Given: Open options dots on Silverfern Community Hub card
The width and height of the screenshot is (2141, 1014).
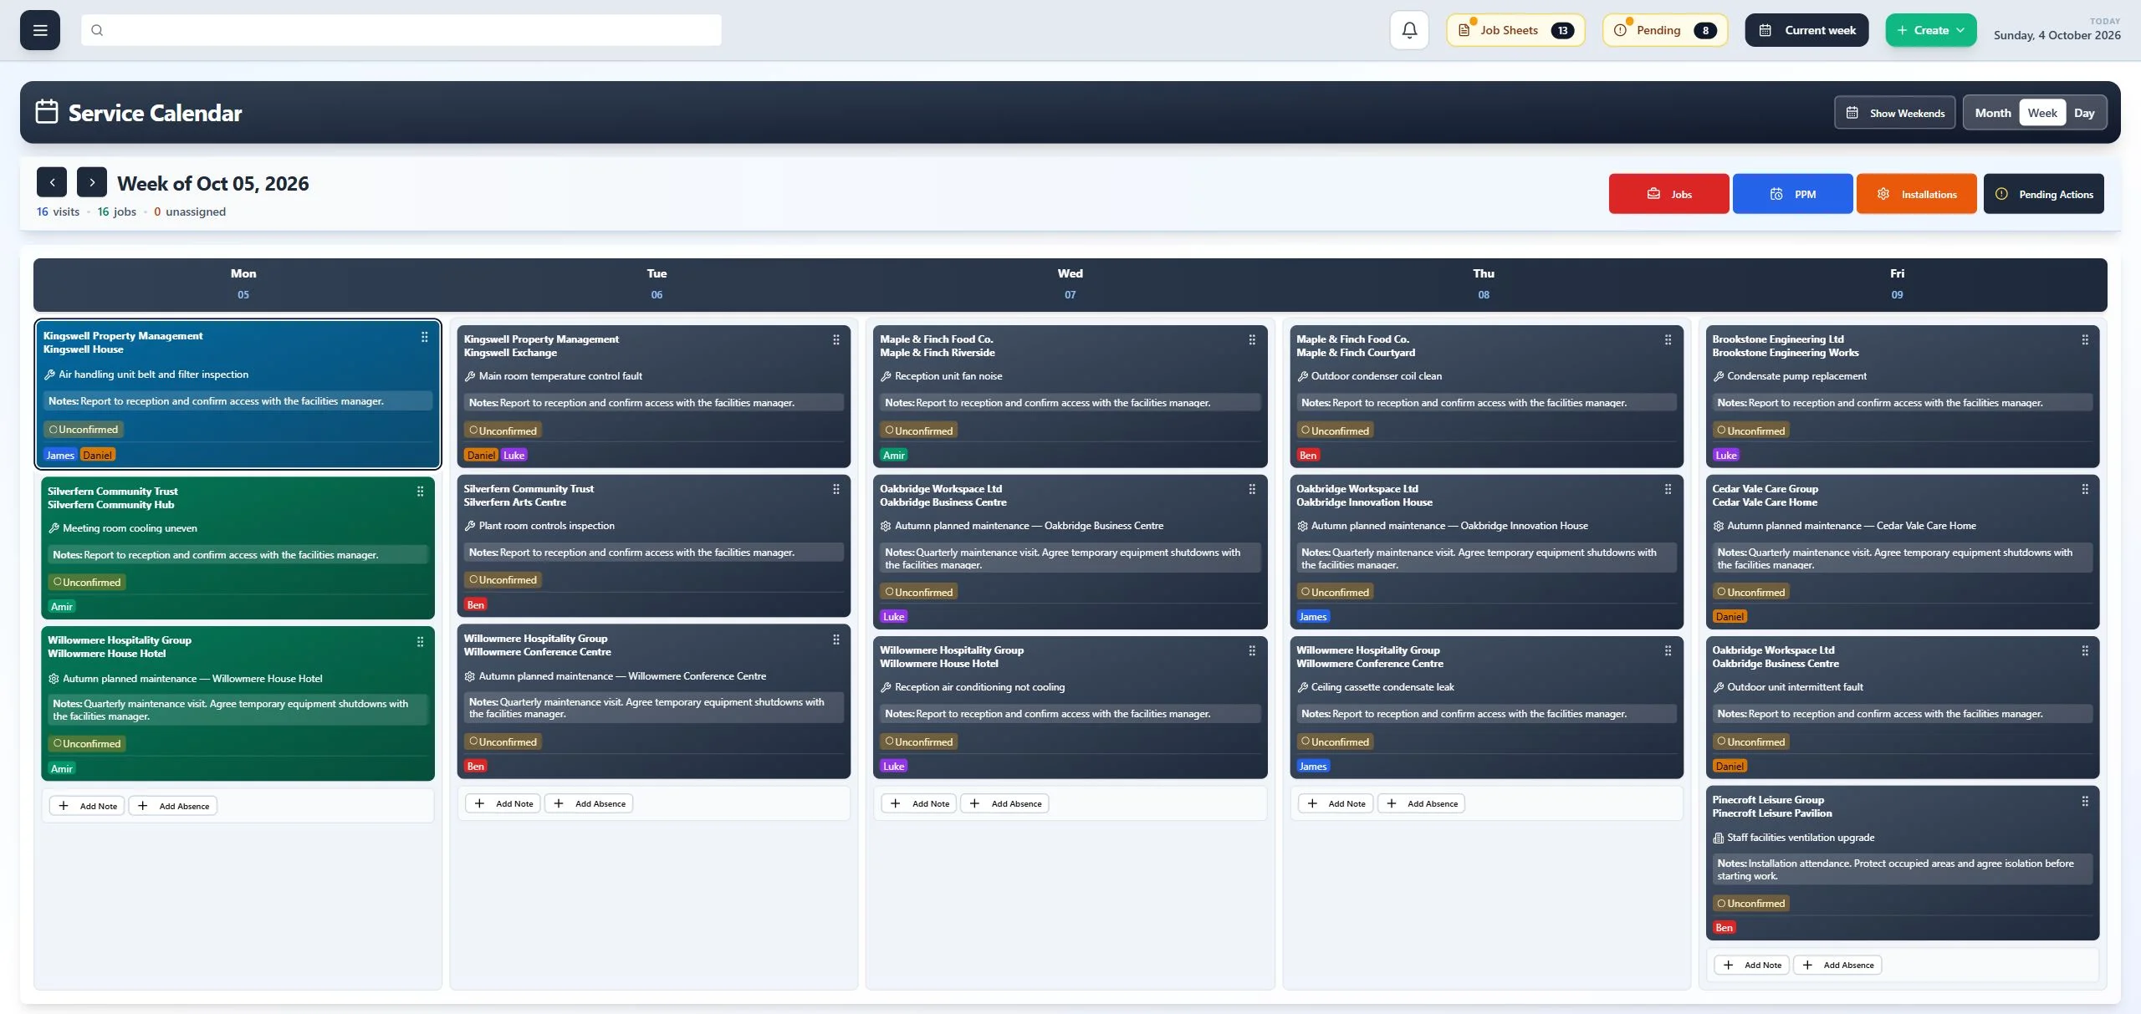Looking at the screenshot, I should 420,492.
